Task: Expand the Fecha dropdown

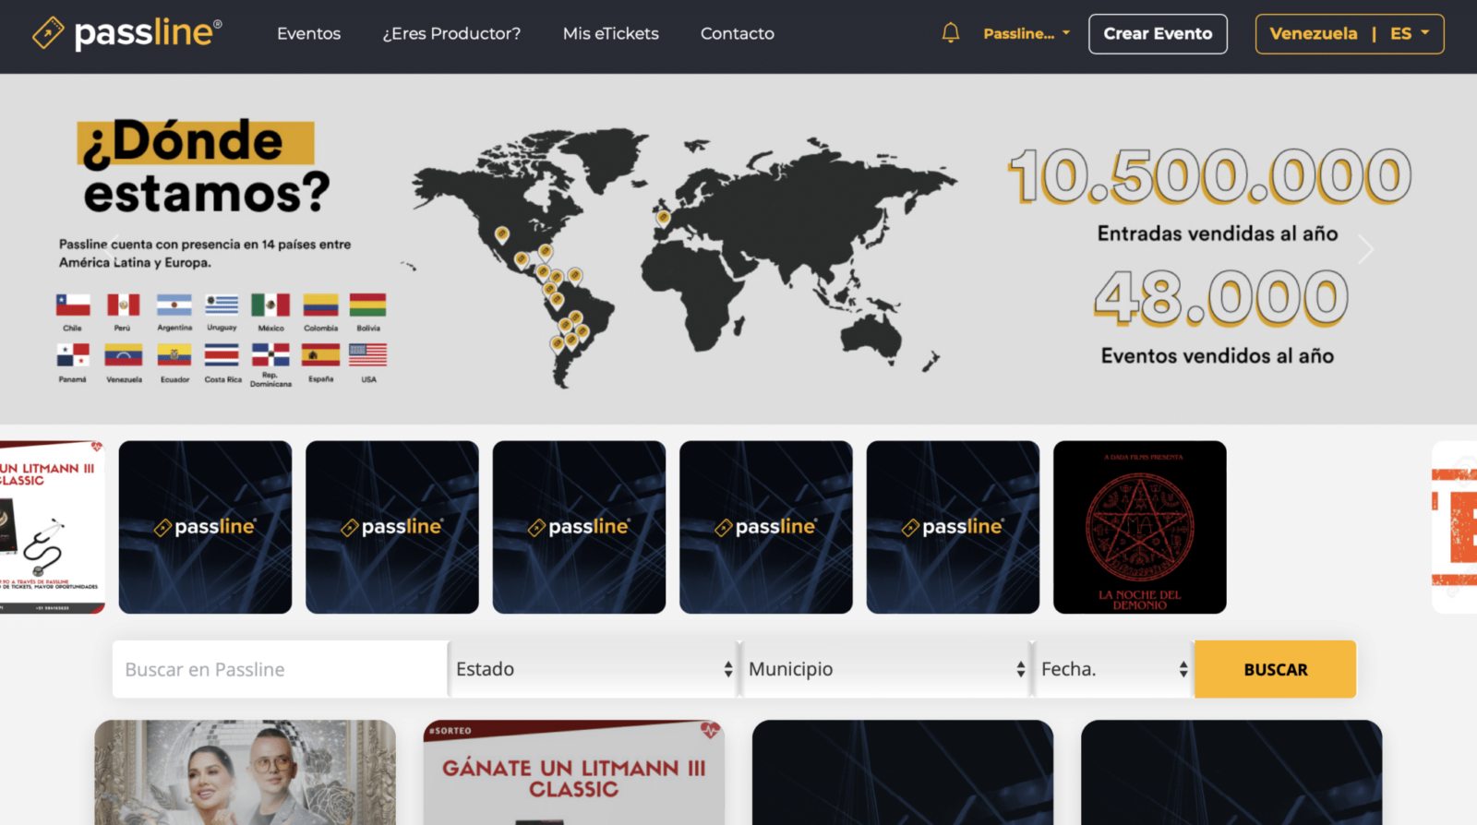Action: 1114,669
